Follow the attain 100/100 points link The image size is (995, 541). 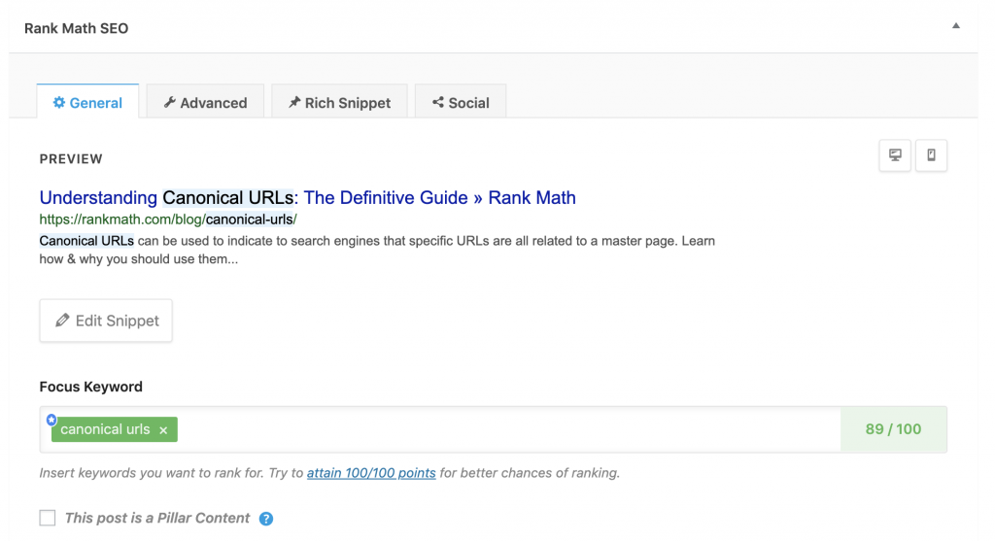tap(371, 472)
